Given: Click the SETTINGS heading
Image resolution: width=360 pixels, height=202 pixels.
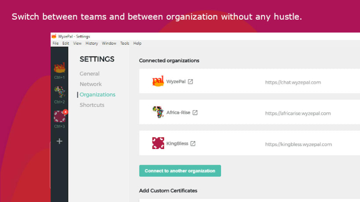Looking at the screenshot, I should click(x=97, y=59).
